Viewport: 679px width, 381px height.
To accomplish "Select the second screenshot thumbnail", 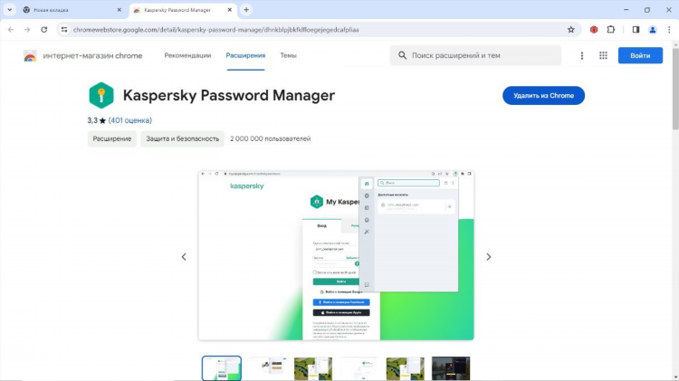I will point(268,368).
